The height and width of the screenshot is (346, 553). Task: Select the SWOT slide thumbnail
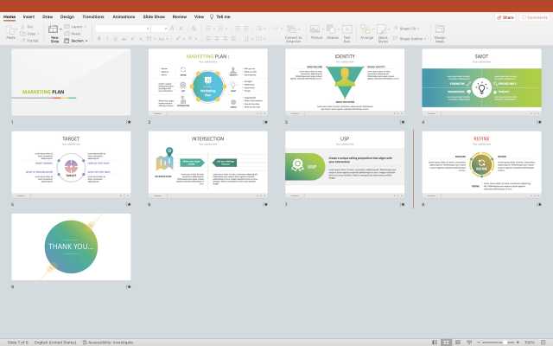[x=481, y=82]
